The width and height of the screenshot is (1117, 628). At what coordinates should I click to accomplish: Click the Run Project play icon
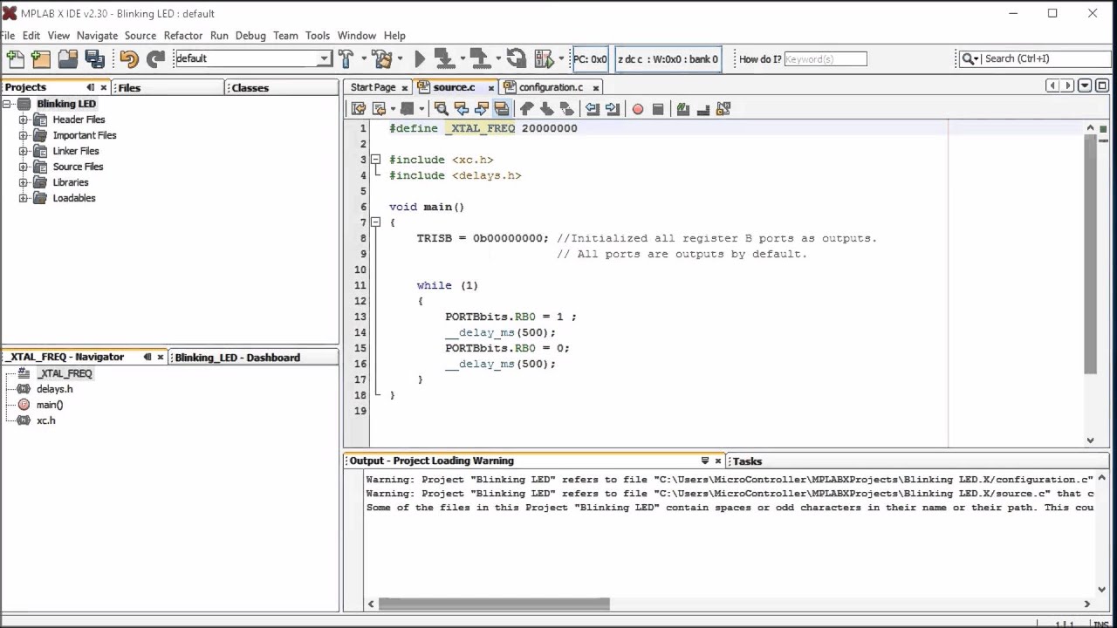420,58
